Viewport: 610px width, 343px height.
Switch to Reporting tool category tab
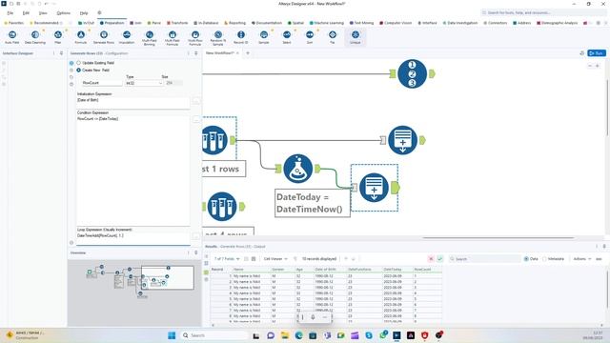pos(235,23)
